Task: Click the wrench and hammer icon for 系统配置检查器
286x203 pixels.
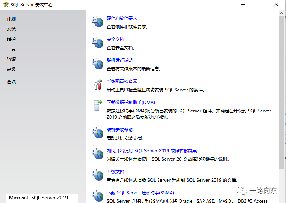Action: 98,84
